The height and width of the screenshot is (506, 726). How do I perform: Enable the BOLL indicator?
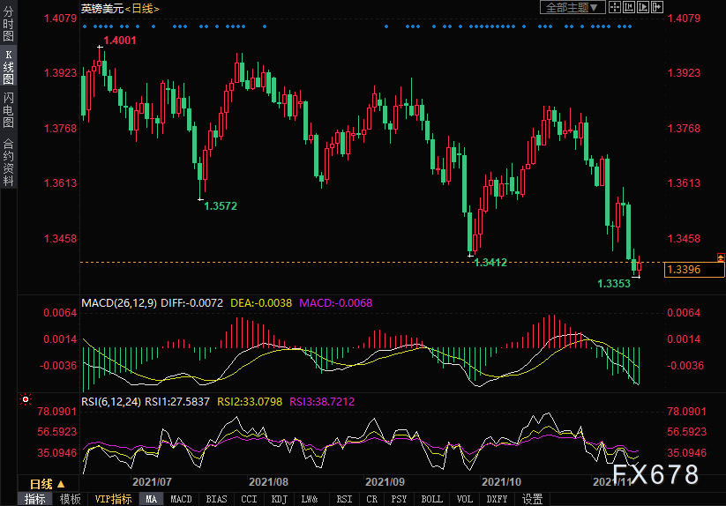coord(432,499)
